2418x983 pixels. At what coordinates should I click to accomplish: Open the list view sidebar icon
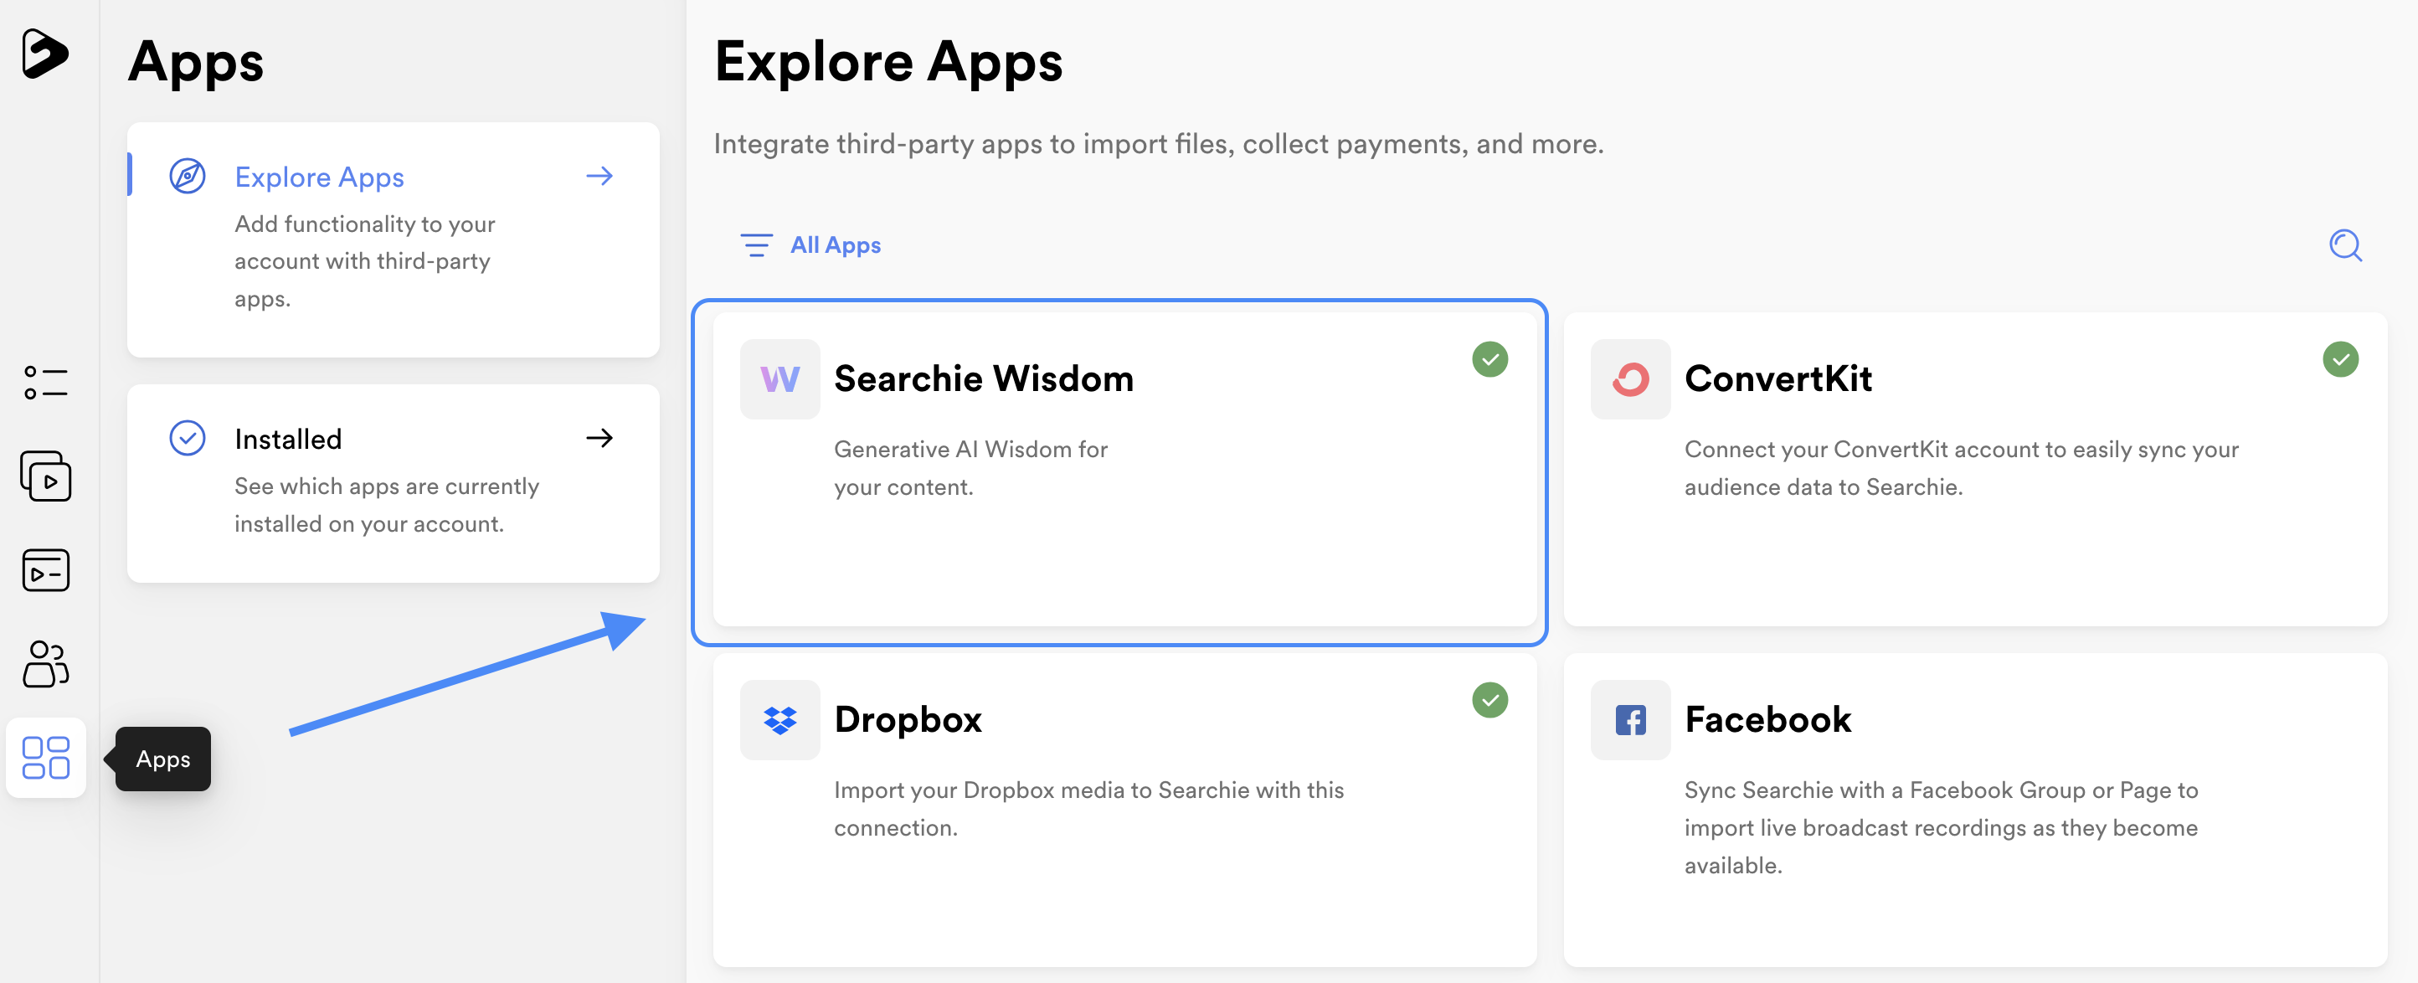(45, 382)
